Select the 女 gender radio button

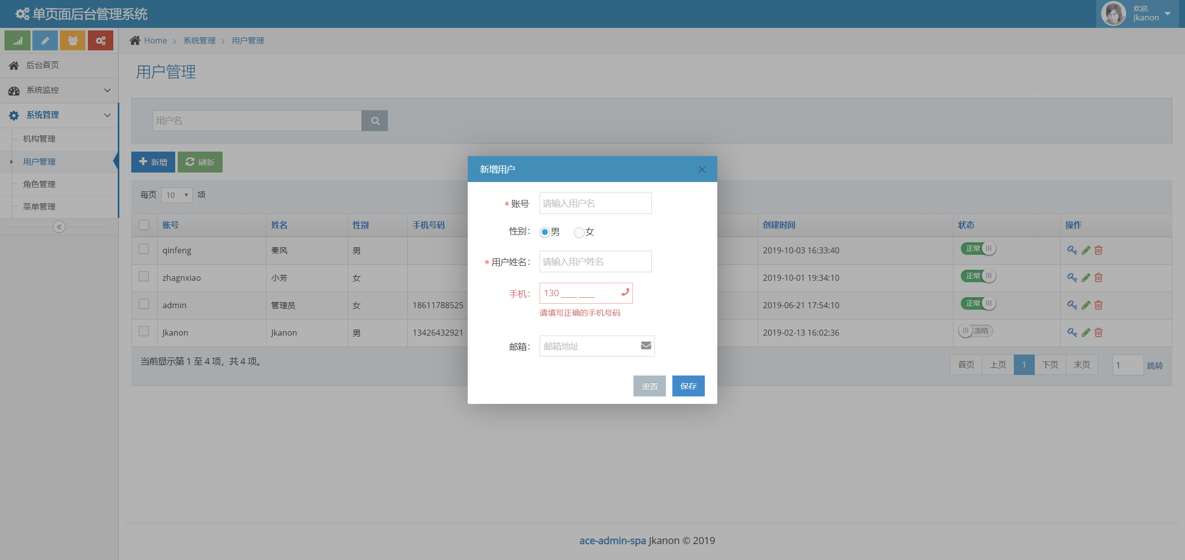coord(579,232)
